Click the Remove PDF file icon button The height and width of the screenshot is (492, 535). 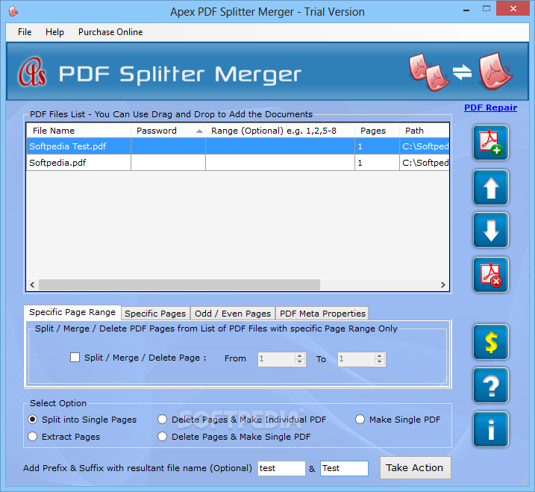[x=491, y=275]
